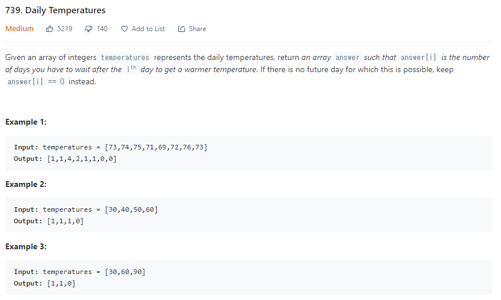The image size is (501, 300).
Task: Click Example 1 input array line
Action: point(111,147)
